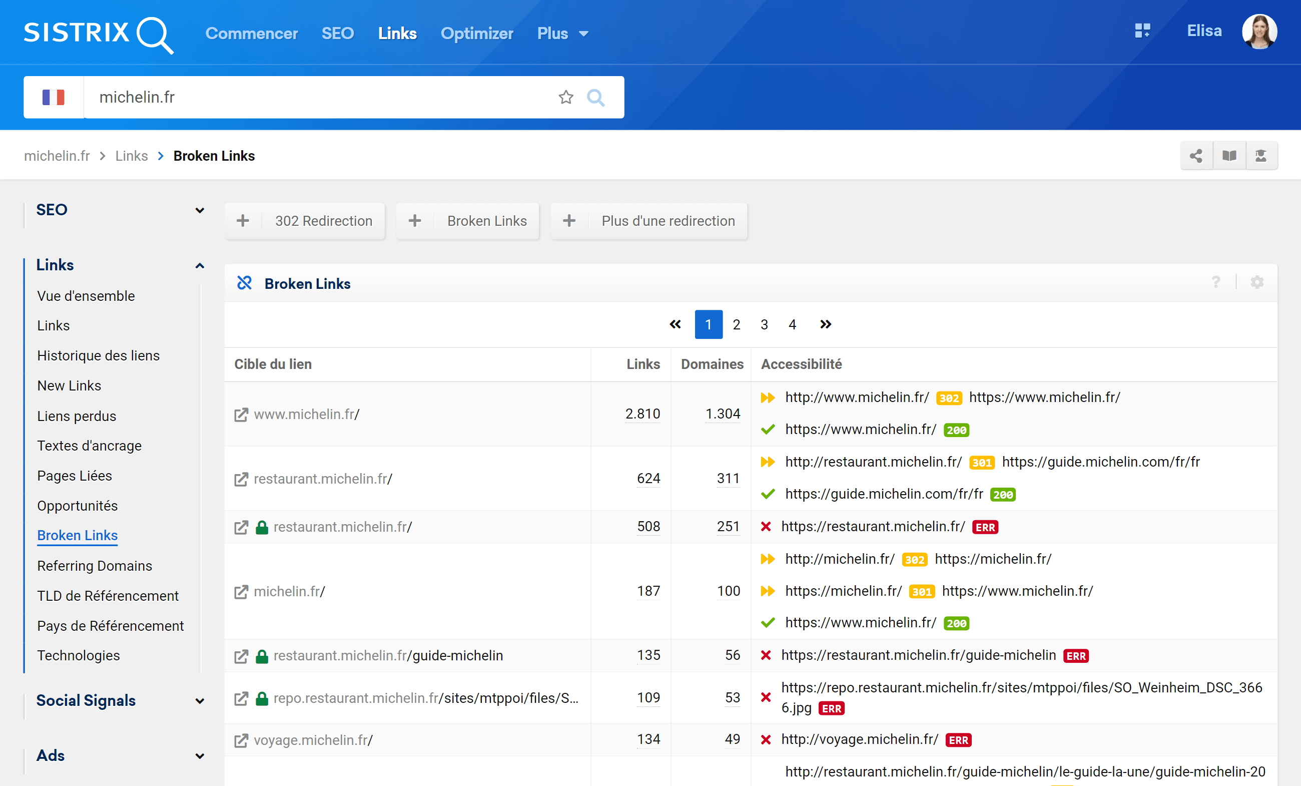Open the apps grid icon
Viewport: 1301px width, 786px height.
[1142, 31]
